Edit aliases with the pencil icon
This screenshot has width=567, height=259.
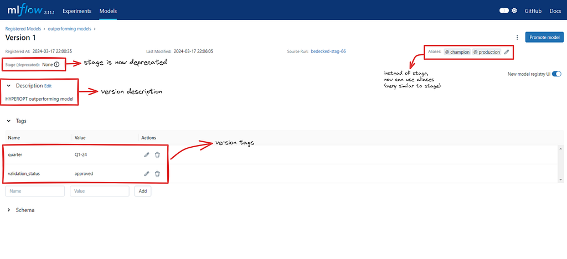pos(507,52)
